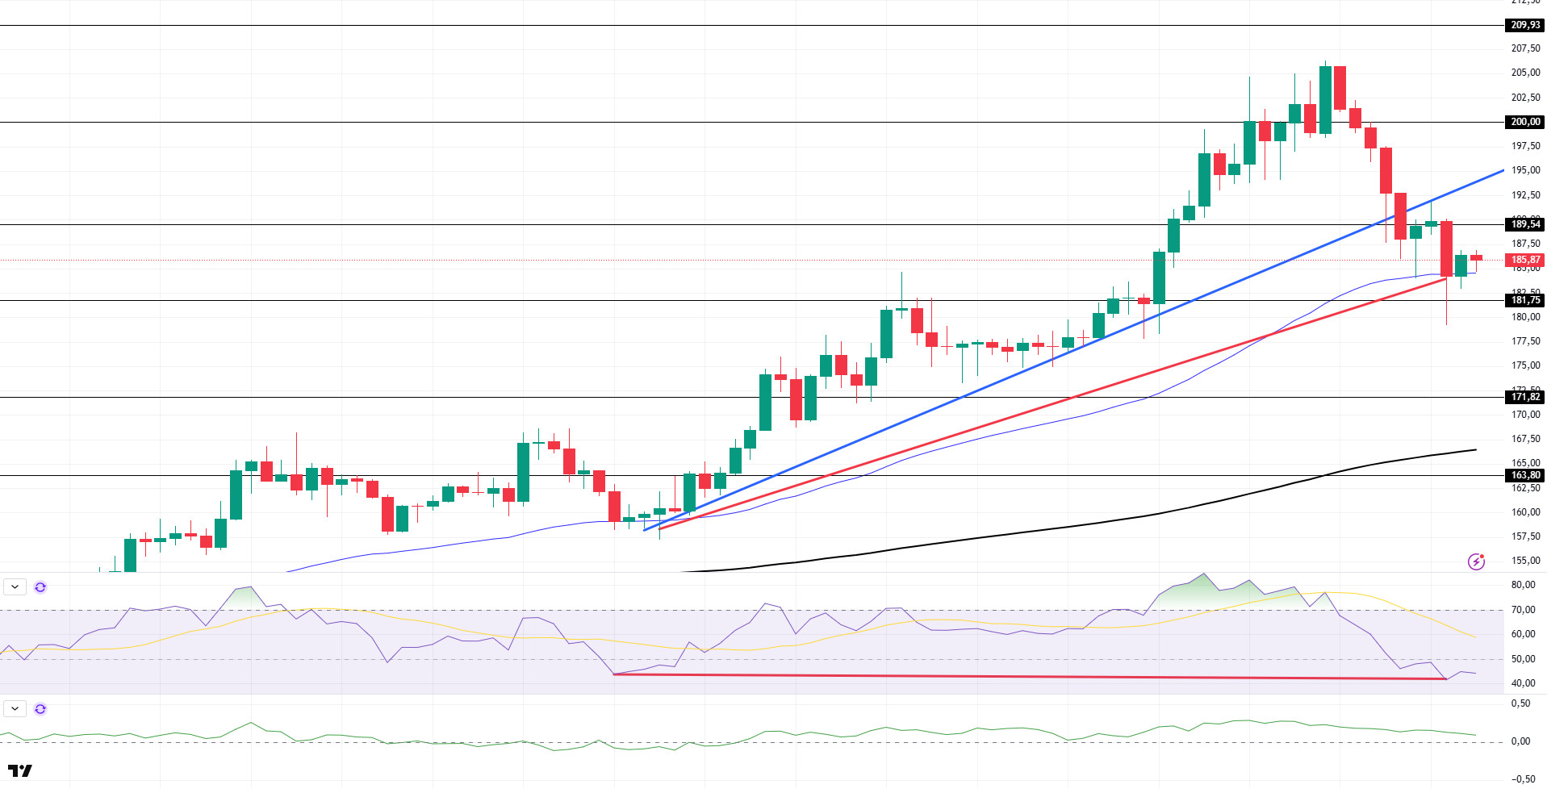
Task: Click the purple refresh icon in the RSI pane
Action: point(40,586)
